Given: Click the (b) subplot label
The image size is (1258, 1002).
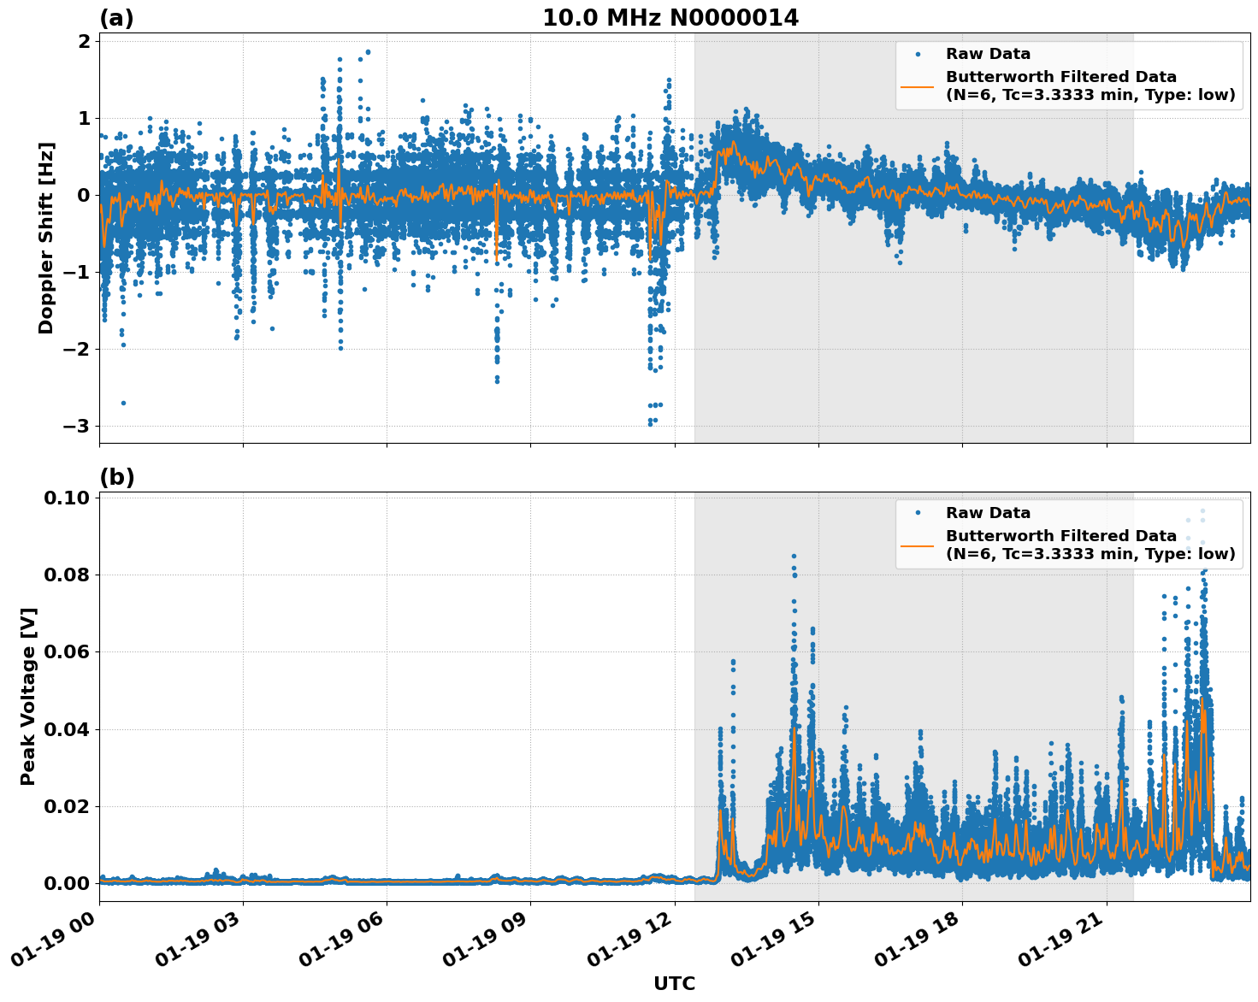Looking at the screenshot, I should coord(116,476).
